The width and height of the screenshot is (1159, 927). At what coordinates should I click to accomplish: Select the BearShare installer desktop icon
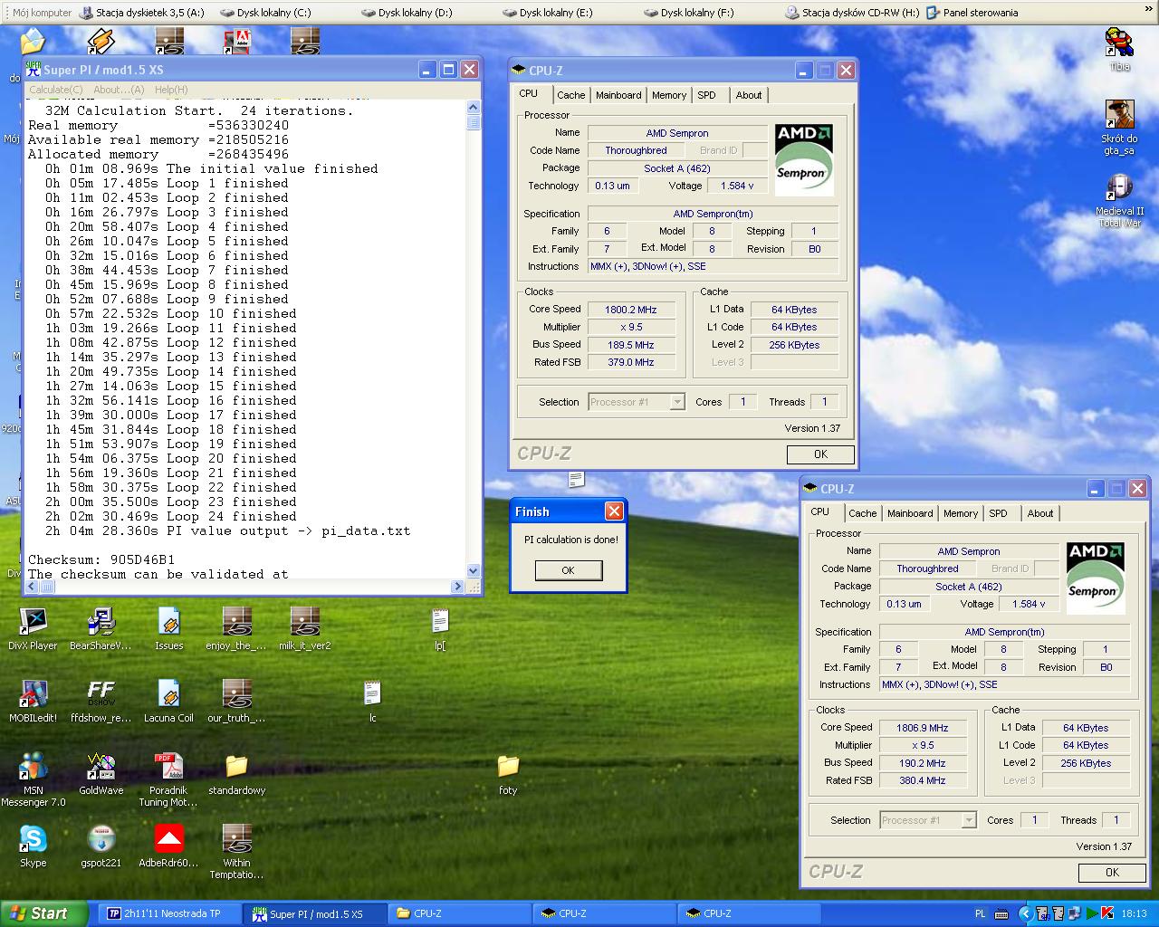tap(101, 628)
